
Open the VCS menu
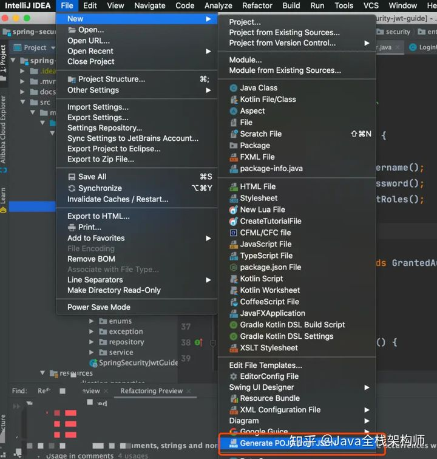click(371, 5)
